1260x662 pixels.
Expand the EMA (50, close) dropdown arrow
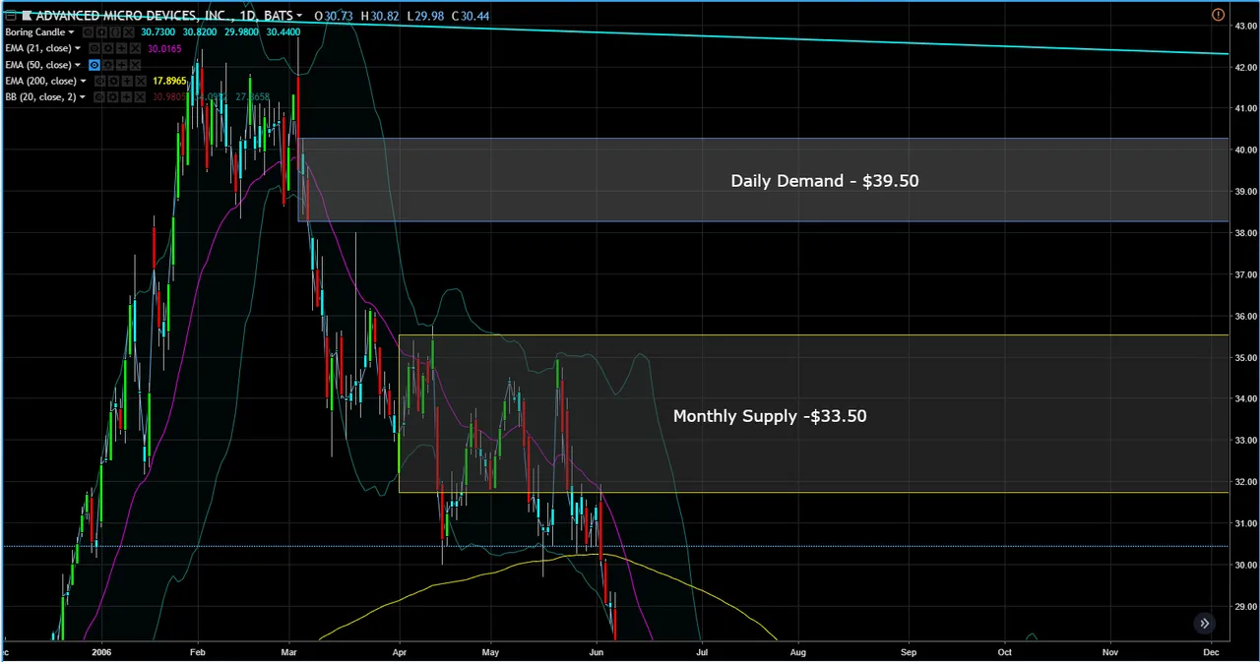(x=78, y=65)
